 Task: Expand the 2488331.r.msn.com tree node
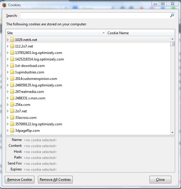pyautogui.click(x=8, y=98)
